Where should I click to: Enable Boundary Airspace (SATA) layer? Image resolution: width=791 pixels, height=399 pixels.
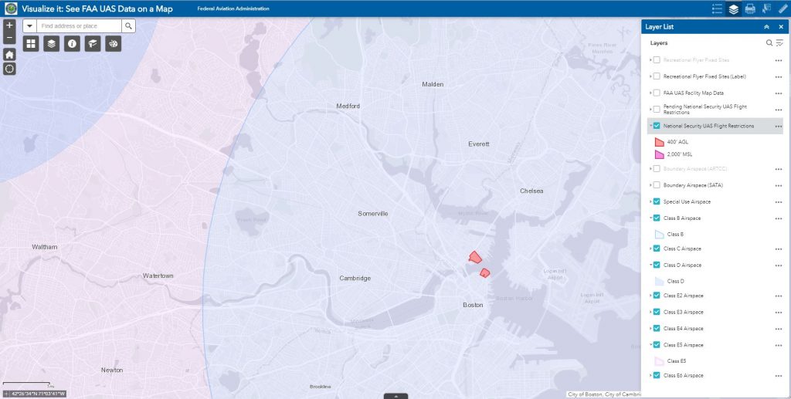tap(657, 185)
